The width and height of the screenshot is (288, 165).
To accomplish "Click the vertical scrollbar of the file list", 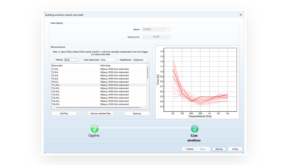I will pos(148,73).
